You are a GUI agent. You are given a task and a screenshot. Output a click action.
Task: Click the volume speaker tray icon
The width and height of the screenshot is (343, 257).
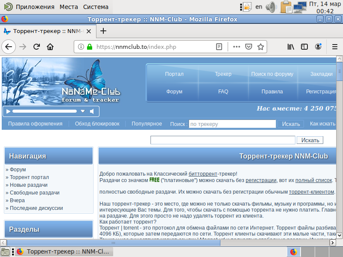coord(271,7)
